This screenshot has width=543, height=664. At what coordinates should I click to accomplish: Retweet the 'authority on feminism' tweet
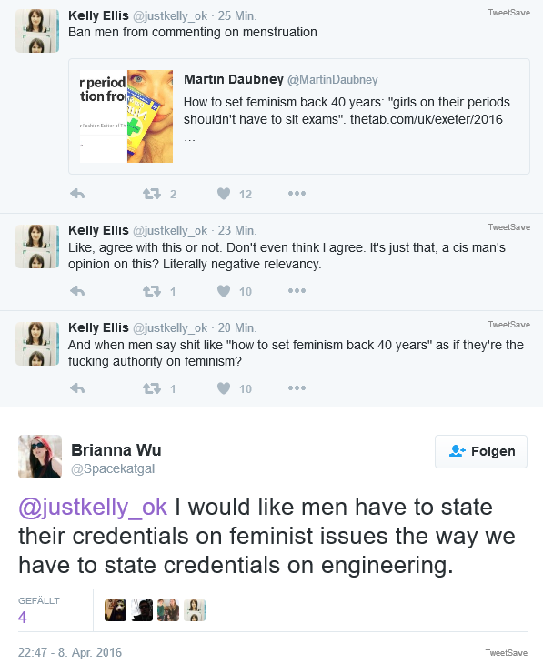[x=152, y=388]
